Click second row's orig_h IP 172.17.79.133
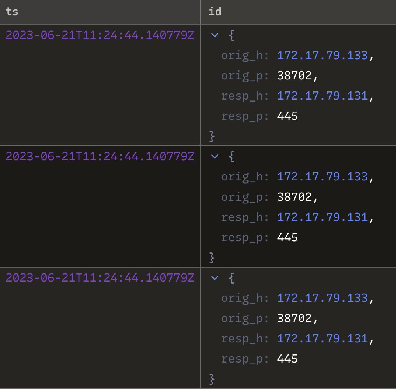Viewport: 396px width, 389px height. 322,177
